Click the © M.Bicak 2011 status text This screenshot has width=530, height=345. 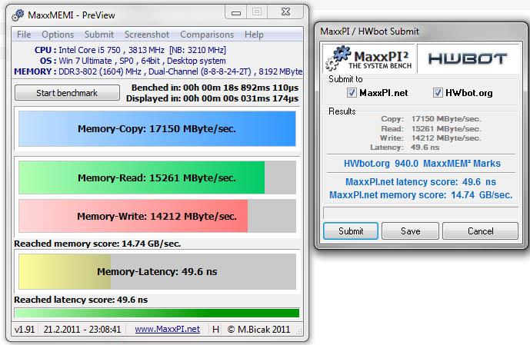(x=259, y=329)
